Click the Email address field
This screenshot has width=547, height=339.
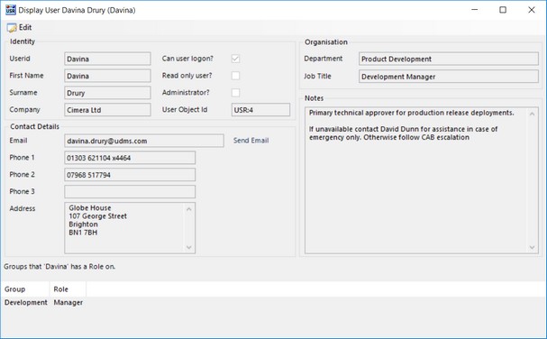click(144, 141)
